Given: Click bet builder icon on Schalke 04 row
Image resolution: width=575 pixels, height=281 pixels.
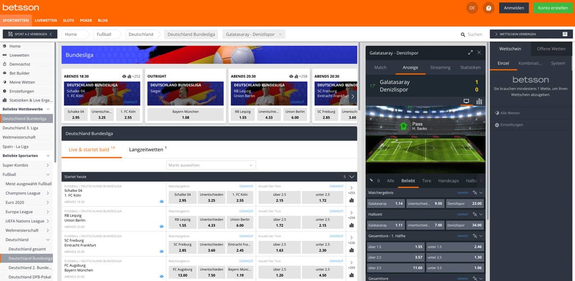Looking at the screenshot, I should click(161, 202).
